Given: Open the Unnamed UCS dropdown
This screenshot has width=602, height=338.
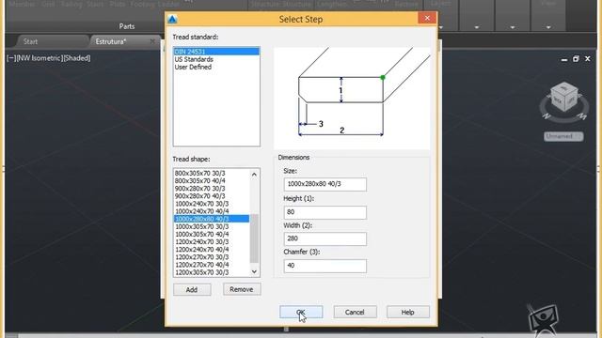Looking at the screenshot, I should coord(563,136).
